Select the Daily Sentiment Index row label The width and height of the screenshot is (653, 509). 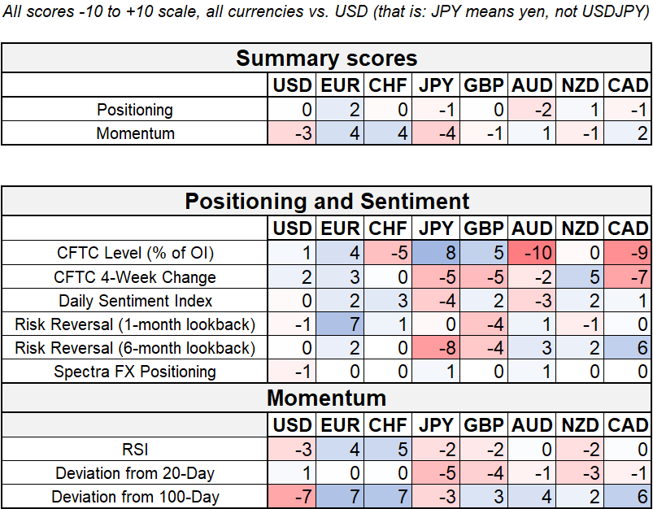click(x=136, y=301)
